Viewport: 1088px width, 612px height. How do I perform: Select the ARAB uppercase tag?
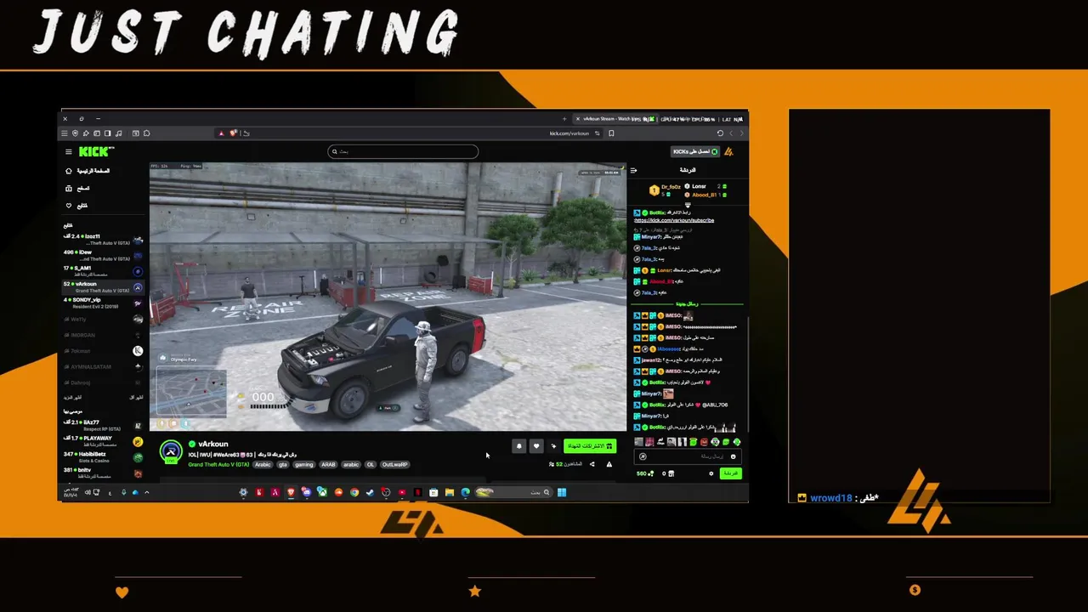point(328,465)
